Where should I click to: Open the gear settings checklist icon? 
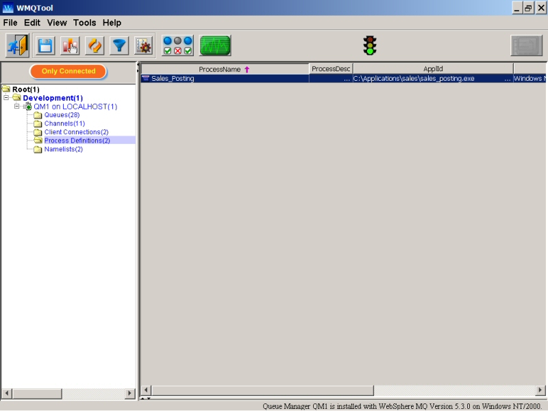[144, 46]
